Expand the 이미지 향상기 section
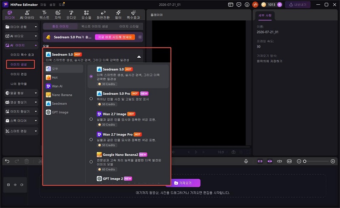This screenshot has width=340, height=208. 21,111
